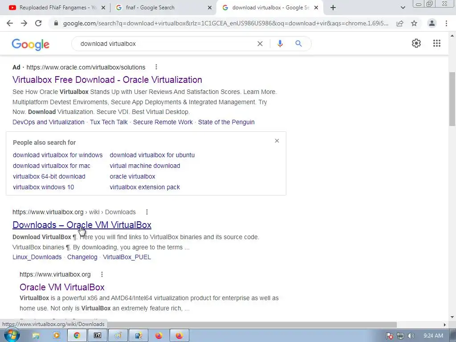Open Chrome taskbar button
The height and width of the screenshot is (342, 456).
click(x=77, y=336)
